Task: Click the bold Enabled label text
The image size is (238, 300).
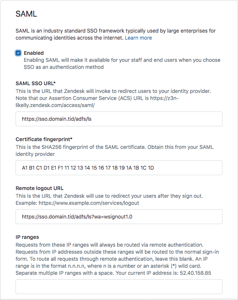Action: tap(34, 53)
